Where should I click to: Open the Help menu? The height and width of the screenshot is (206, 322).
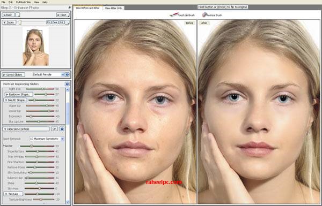coord(45,2)
